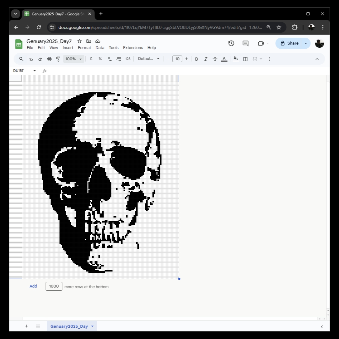
Task: Open the Extensions menu
Action: tap(133, 47)
